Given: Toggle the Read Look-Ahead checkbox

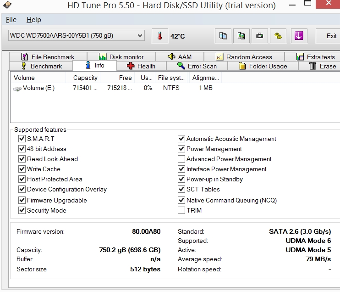Looking at the screenshot, I should coord(22,159).
